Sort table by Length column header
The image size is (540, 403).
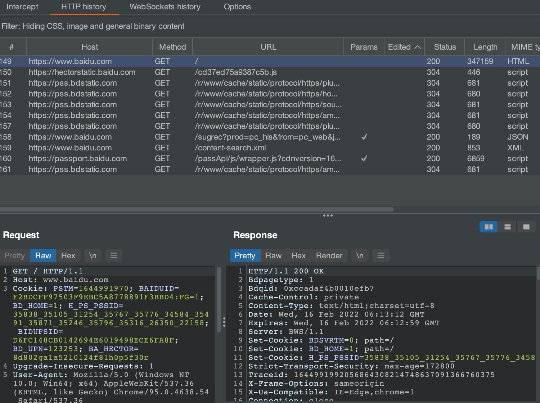click(485, 47)
